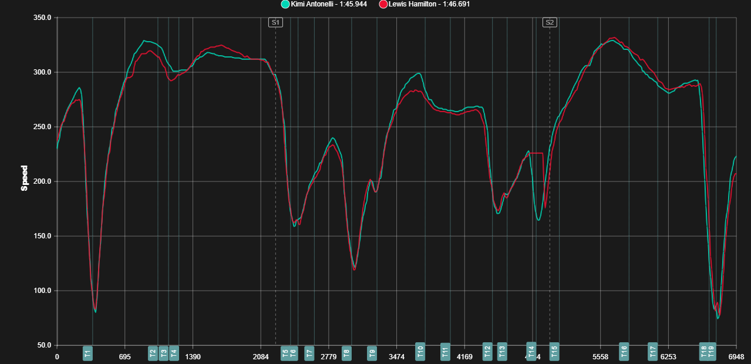Click the T4 turn marker
Viewport: 751px width, 364px height.
(x=174, y=353)
